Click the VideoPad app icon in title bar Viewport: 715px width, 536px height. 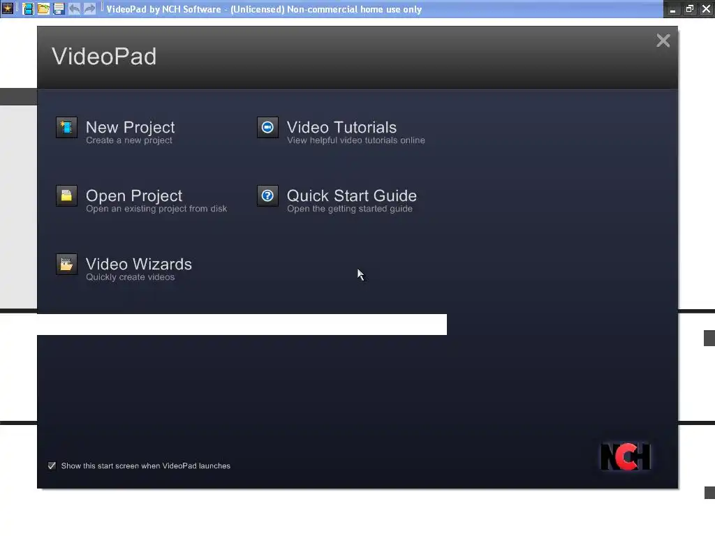point(7,8)
